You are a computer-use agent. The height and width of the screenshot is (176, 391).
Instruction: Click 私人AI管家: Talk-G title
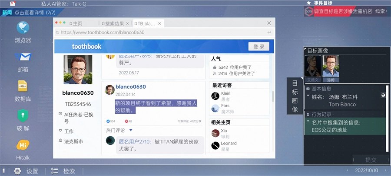63,4
